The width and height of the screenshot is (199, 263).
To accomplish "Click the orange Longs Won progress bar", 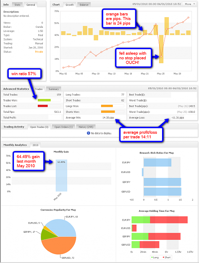I will pos(107,106).
